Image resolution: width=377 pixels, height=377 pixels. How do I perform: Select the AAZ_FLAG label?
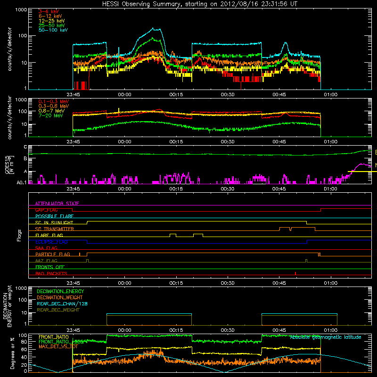point(46,261)
